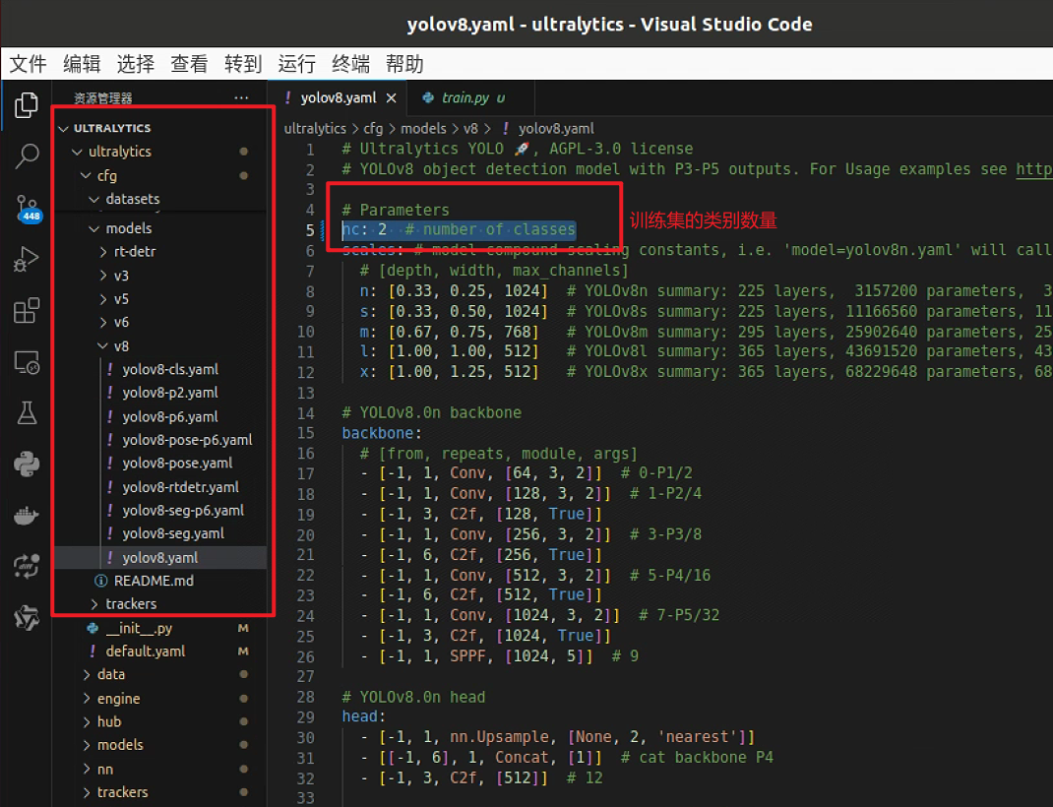The width and height of the screenshot is (1053, 807).
Task: Open yolov8-seg.yaml in the file tree
Action: (173, 533)
